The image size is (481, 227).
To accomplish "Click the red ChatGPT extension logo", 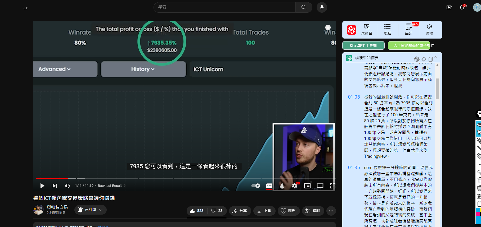I will [352, 30].
